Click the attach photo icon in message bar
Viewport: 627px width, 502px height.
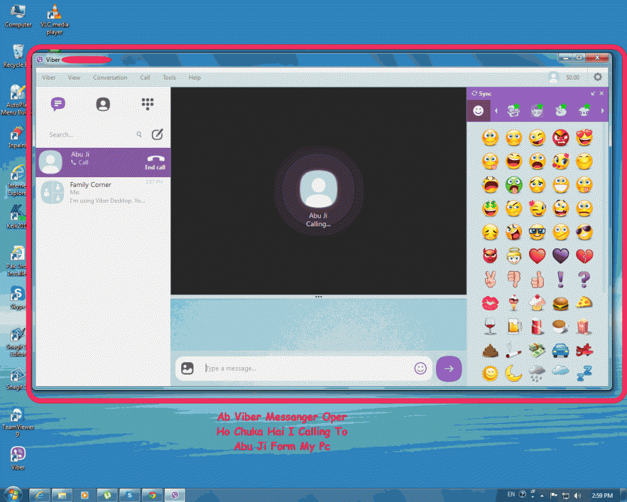tap(187, 368)
